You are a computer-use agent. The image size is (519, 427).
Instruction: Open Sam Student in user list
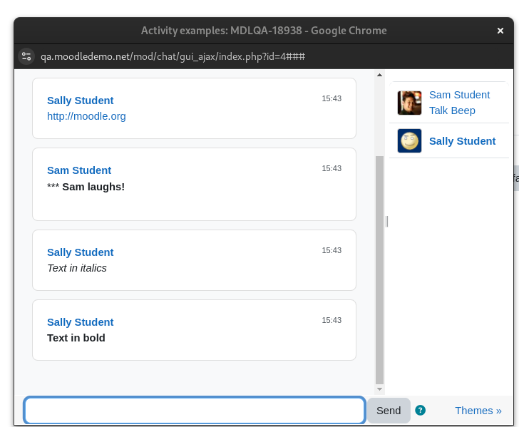tap(459, 95)
